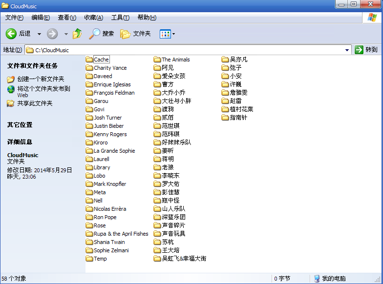Click the green Go (转到) arrow
This screenshot has width=383, height=284.
pos(359,50)
